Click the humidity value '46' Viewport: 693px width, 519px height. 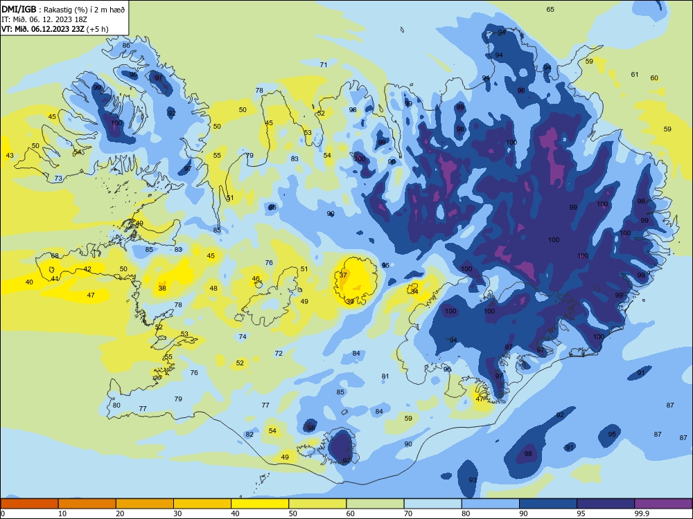click(x=256, y=278)
